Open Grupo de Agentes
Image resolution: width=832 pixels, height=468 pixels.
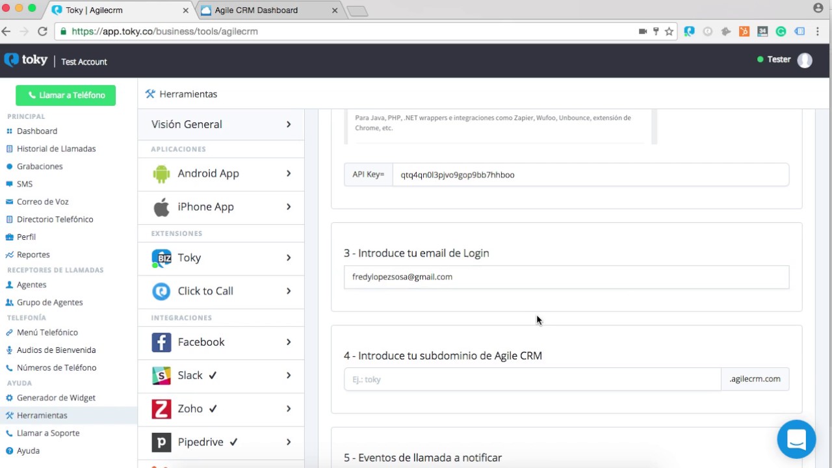click(x=49, y=302)
